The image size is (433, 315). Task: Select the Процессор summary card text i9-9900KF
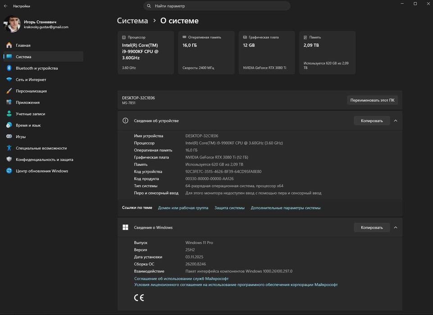[140, 51]
